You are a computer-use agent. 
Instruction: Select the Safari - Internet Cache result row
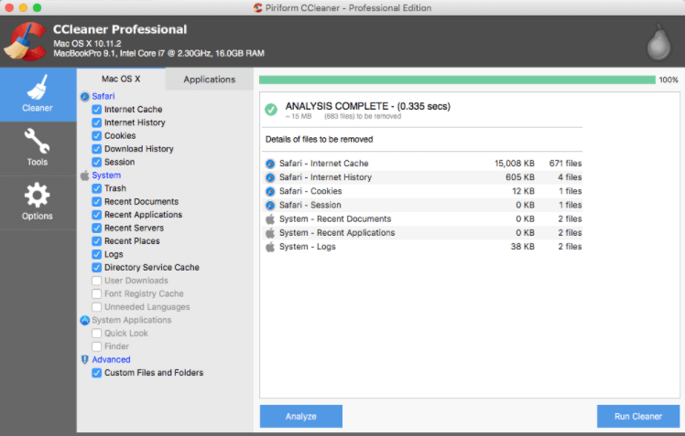pyautogui.click(x=423, y=164)
